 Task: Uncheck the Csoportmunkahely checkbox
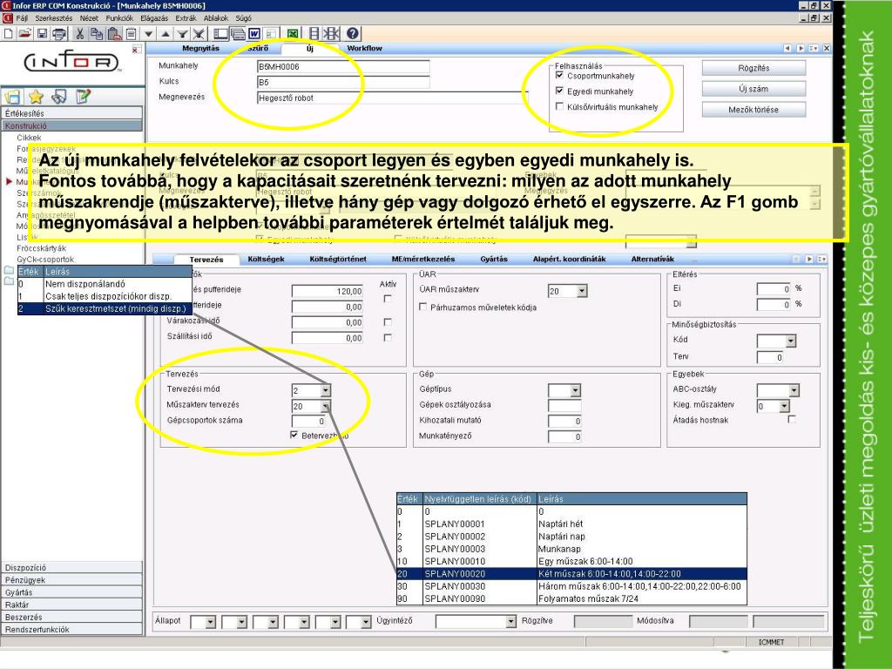pos(560,75)
